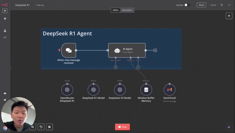Viewport: 235px width, 133px height.
Task: Click + Add tag
Action: tap(39, 5)
